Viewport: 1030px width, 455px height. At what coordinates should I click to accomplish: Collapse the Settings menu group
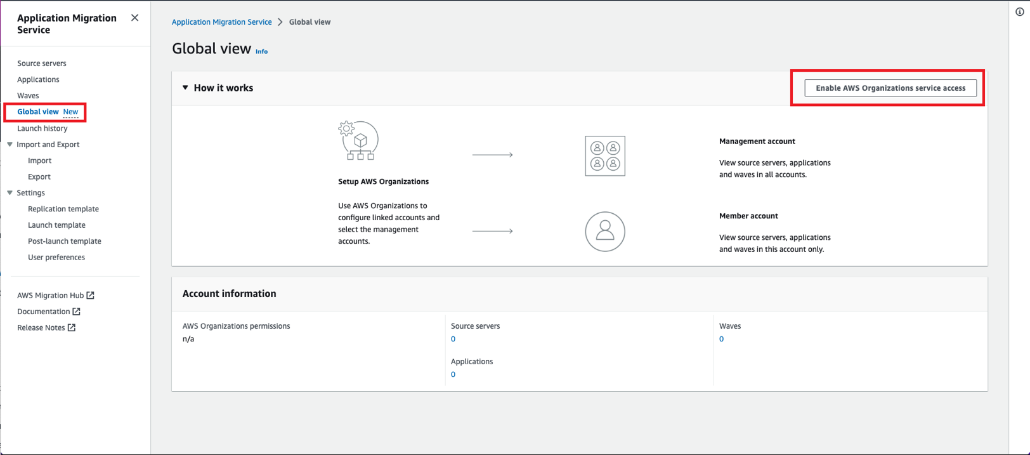click(10, 193)
